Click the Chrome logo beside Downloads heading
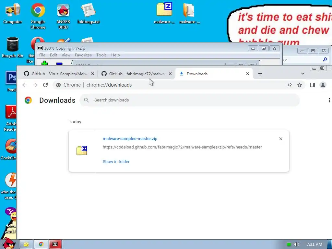Screen dimensions: 332x249 coord(28,100)
